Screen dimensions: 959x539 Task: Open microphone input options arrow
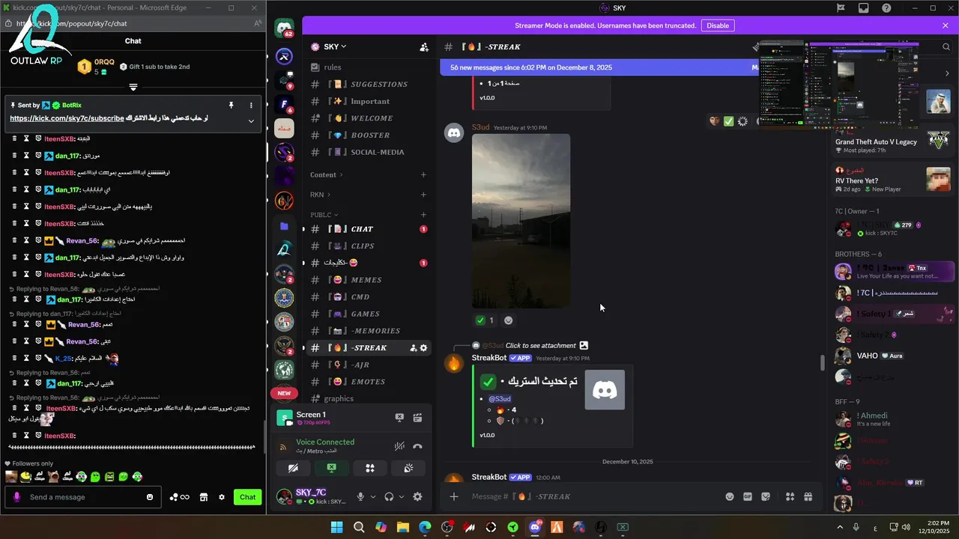coord(372,496)
